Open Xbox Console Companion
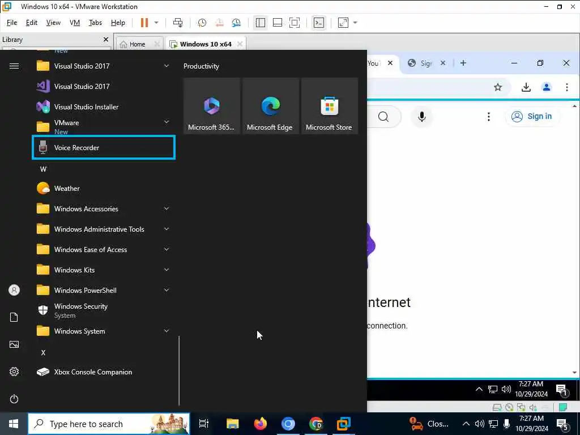Image resolution: width=580 pixels, height=435 pixels. tap(104, 372)
